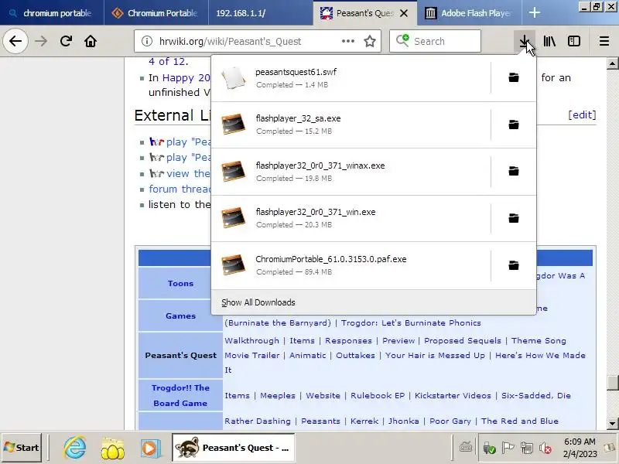Screen dimensions: 619x464
Task: Open flashplayer_32_sa.exe download entry icon
Action: point(234,125)
